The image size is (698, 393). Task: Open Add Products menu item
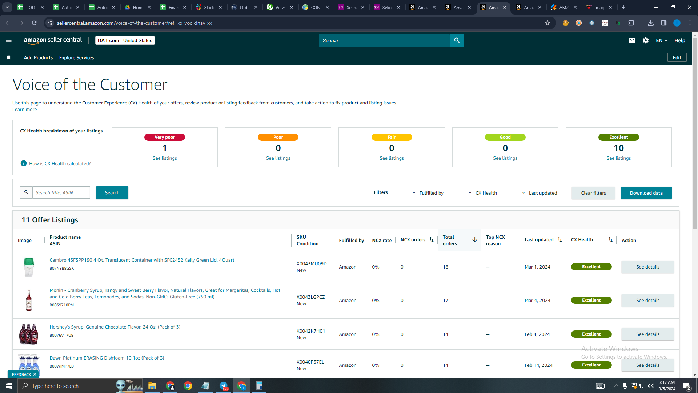coord(38,57)
